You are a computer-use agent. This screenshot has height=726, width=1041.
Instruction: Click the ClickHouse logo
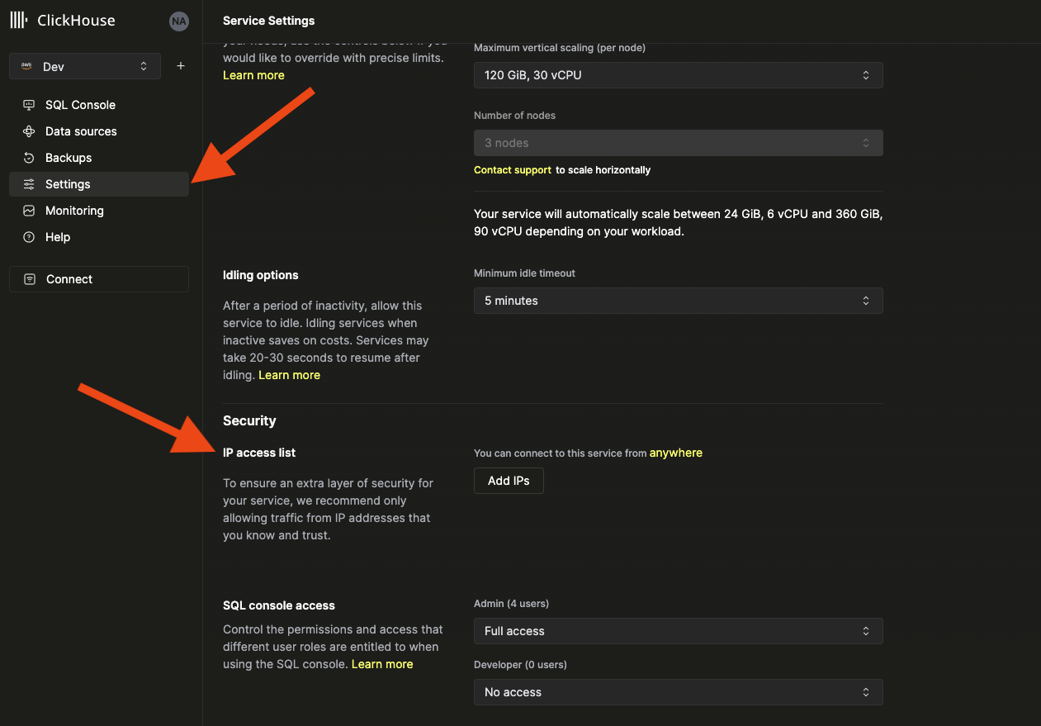coord(18,20)
